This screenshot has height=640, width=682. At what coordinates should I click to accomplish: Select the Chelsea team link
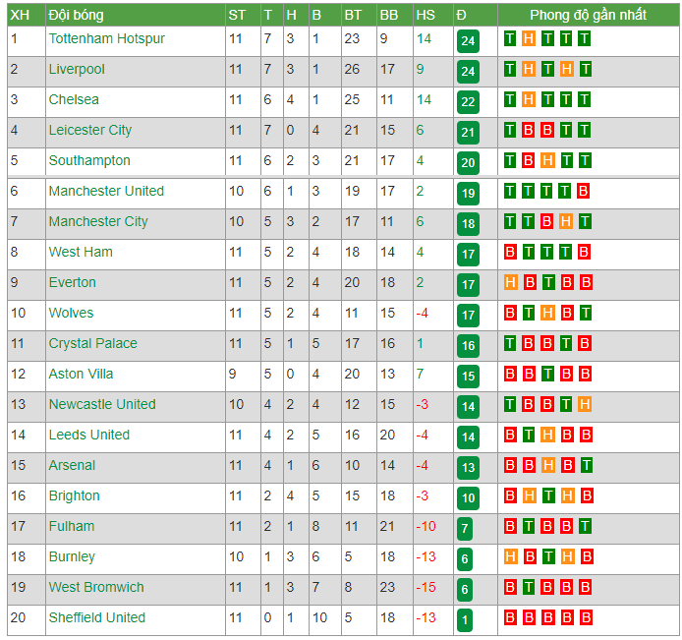point(74,99)
